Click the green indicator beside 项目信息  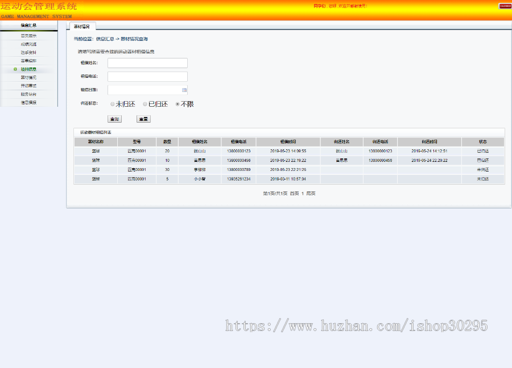tap(15, 69)
